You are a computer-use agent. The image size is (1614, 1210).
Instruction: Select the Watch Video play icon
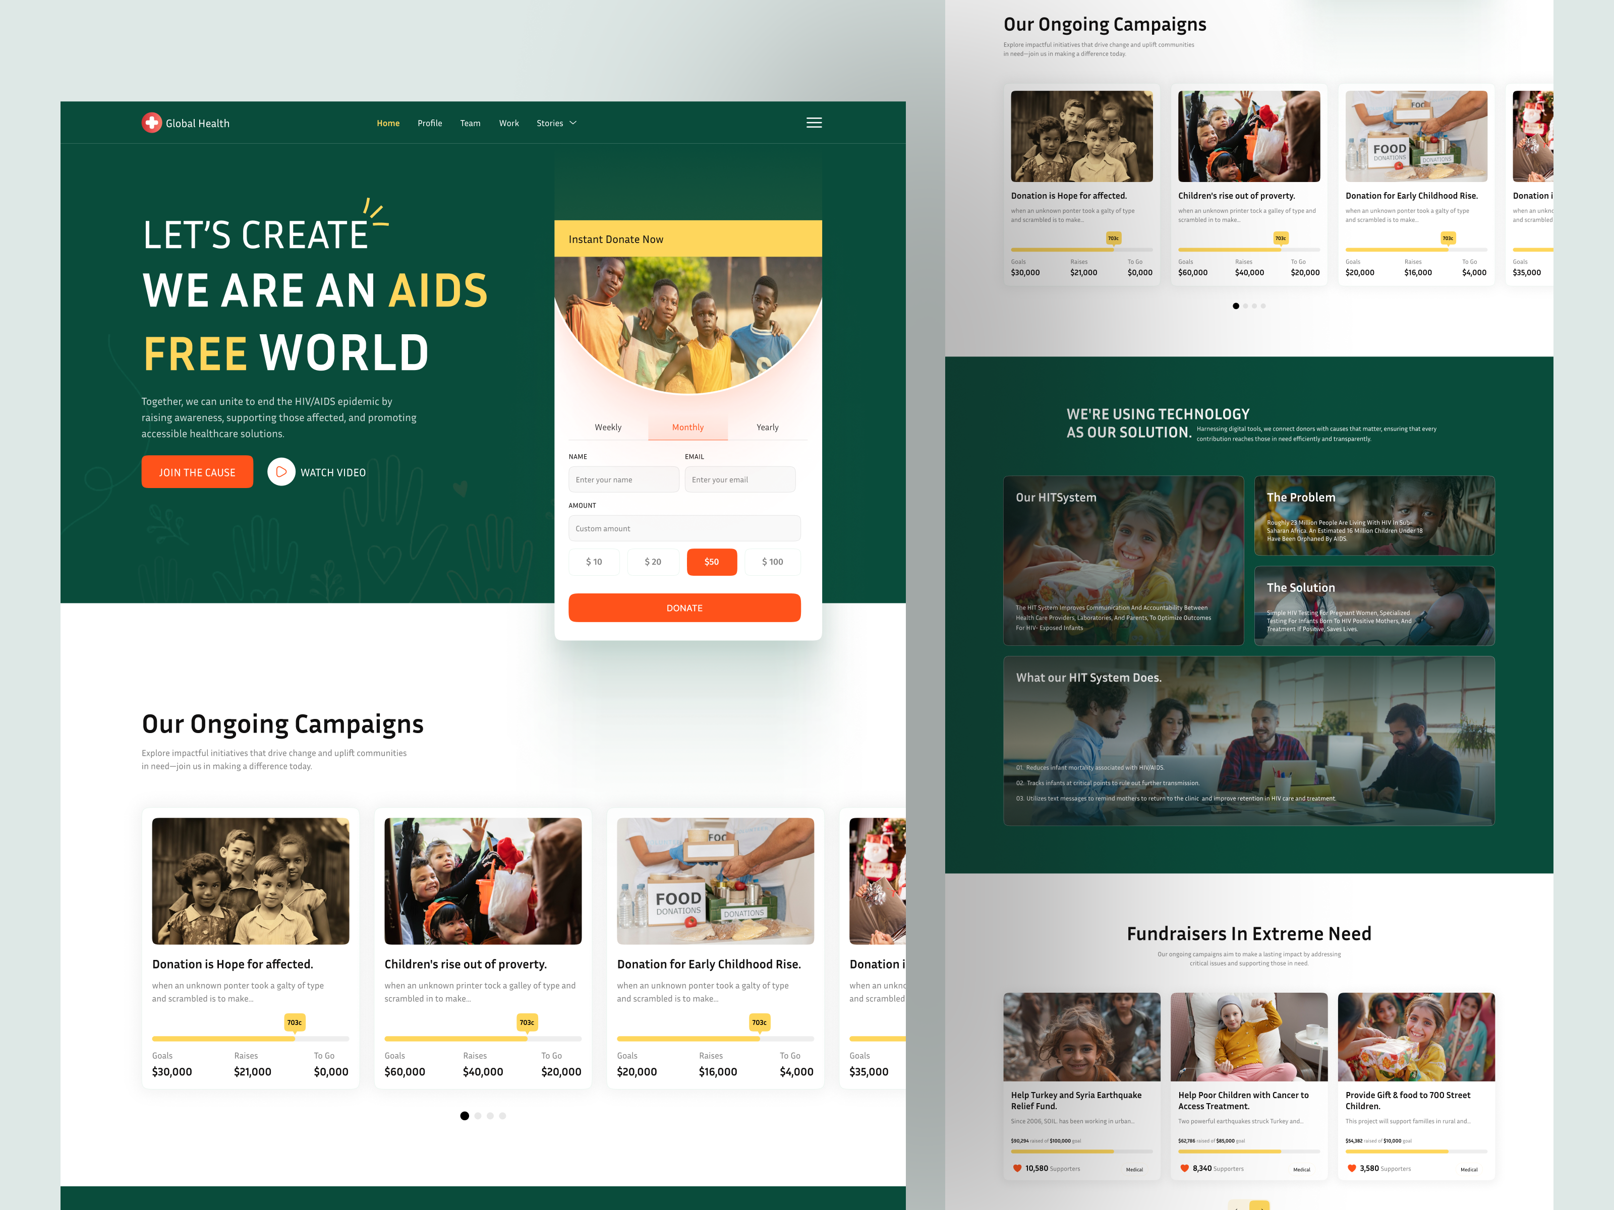coord(281,472)
